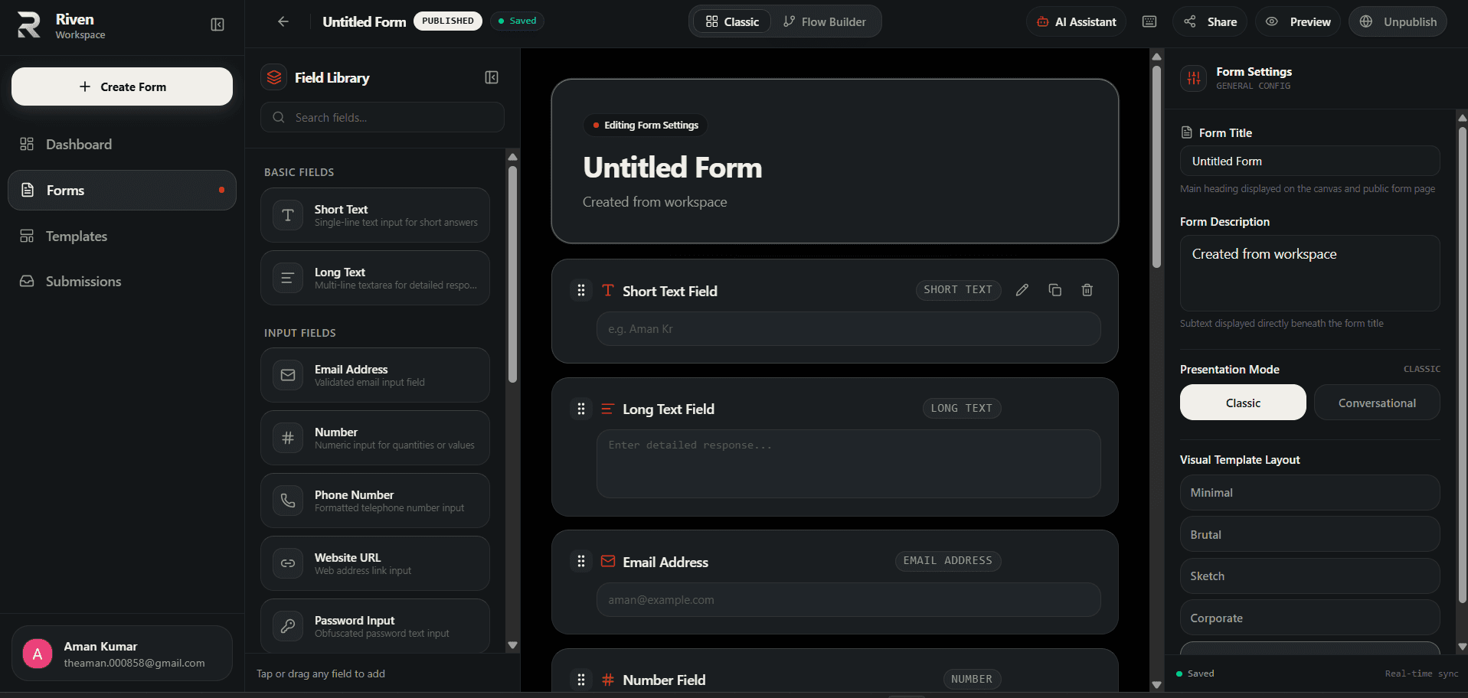Viewport: 1468px width, 698px height.
Task: Click the Form Description textarea
Action: coord(1309,273)
